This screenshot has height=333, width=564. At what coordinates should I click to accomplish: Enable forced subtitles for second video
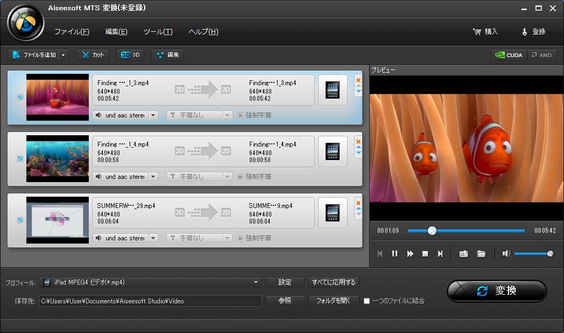tap(240, 177)
